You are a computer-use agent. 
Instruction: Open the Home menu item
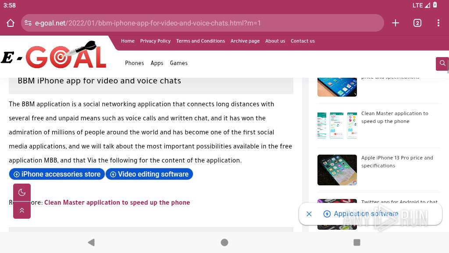[x=128, y=41]
